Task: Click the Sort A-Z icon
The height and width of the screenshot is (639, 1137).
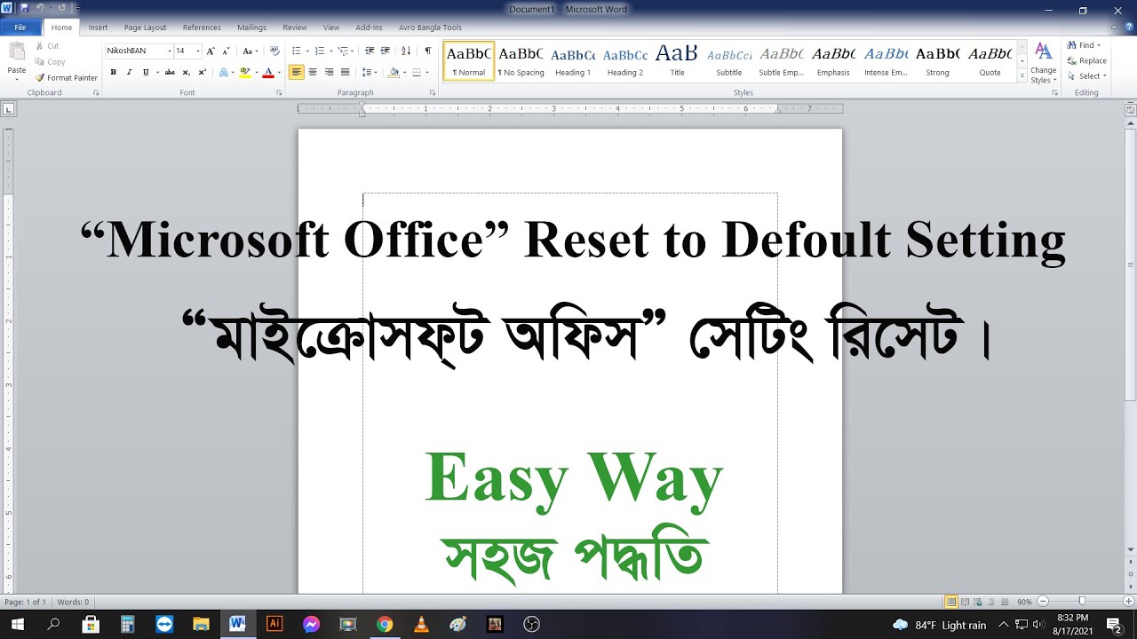Action: click(406, 51)
